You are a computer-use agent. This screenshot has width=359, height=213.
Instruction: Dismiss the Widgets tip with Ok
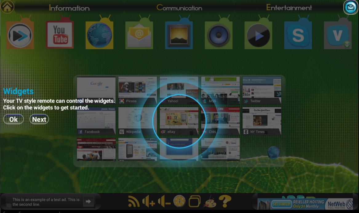pyautogui.click(x=13, y=119)
